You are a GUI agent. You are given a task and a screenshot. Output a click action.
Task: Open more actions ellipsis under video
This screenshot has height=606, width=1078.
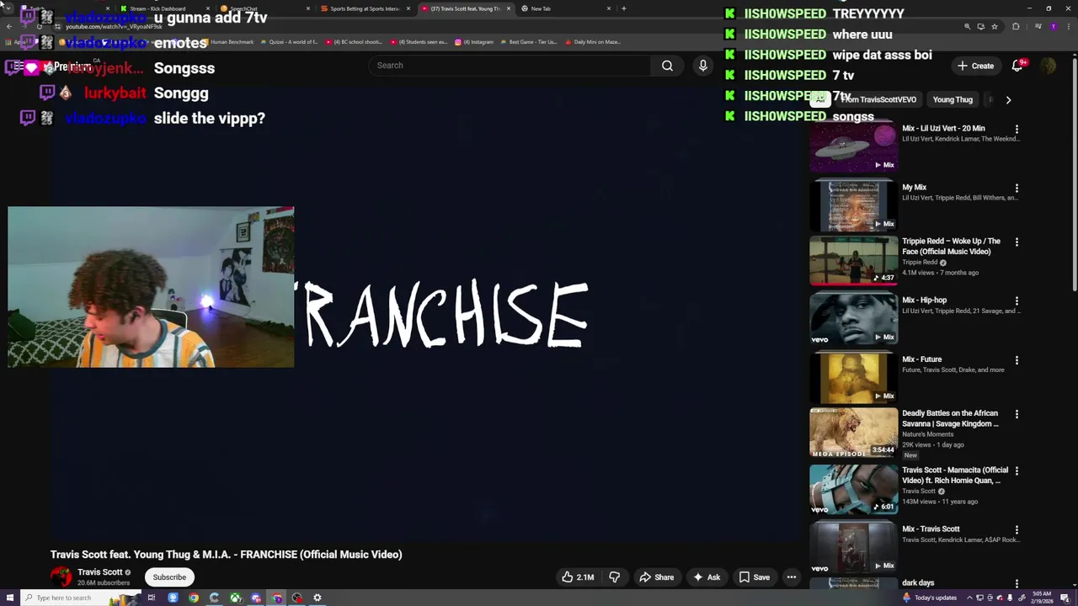pos(792,577)
